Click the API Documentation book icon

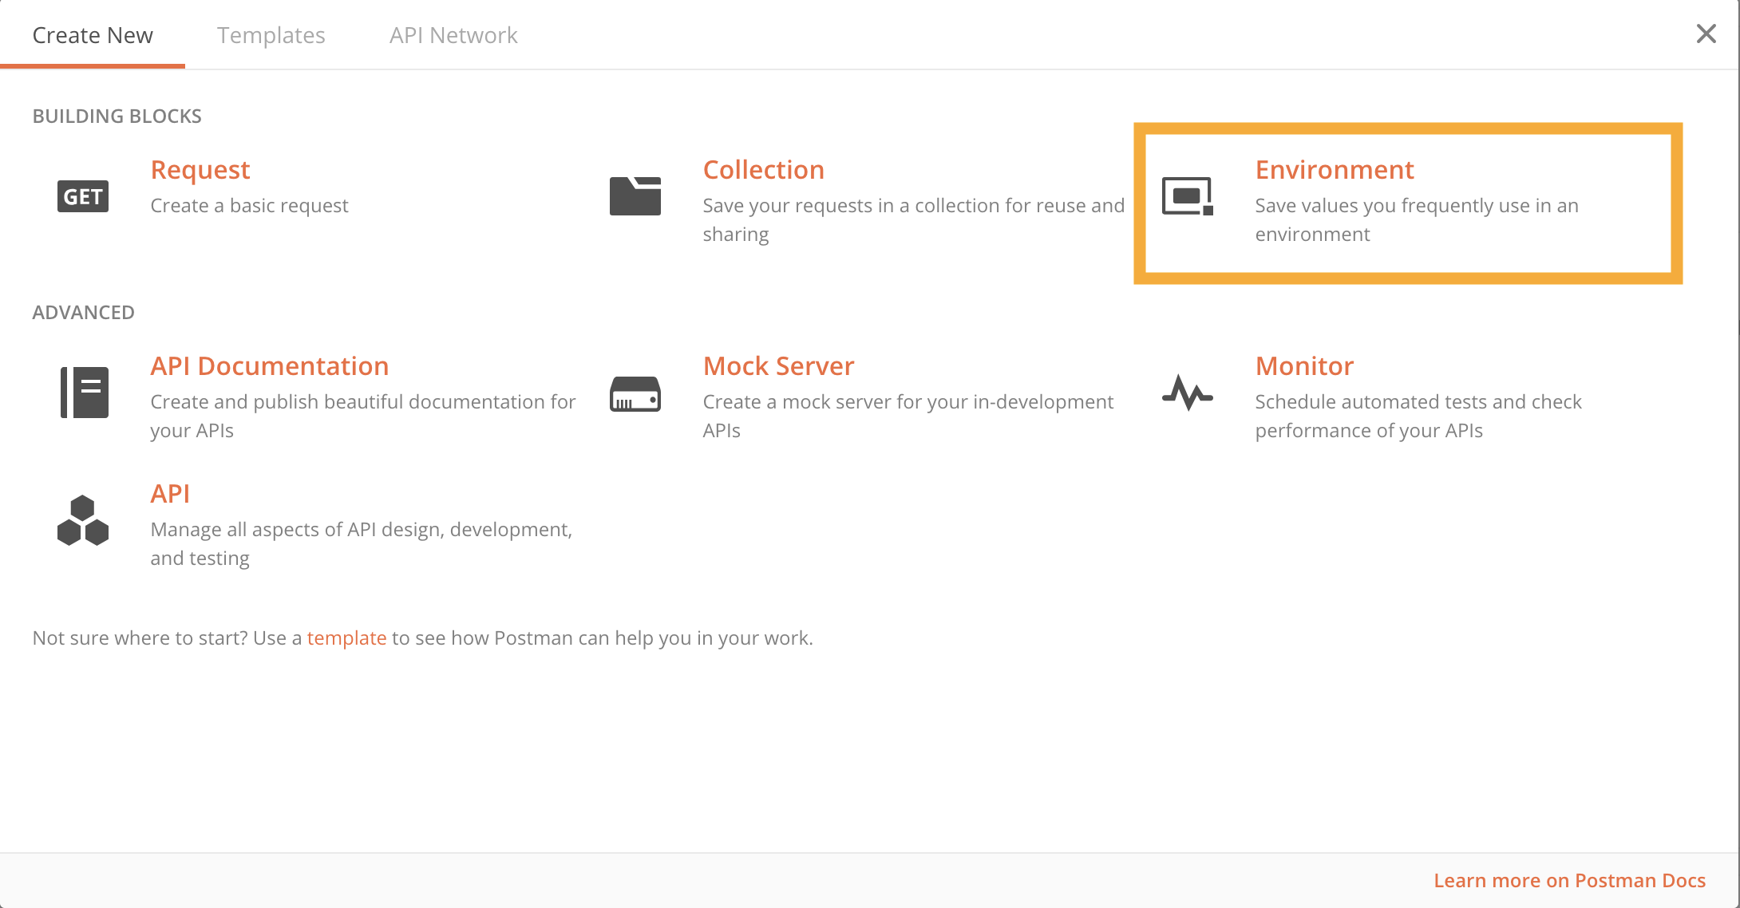click(85, 393)
